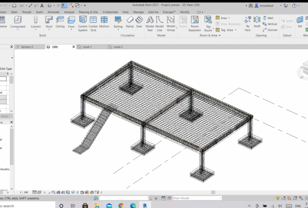The image size is (308, 208).
Task: Open the Manage ribbon tab
Action: pos(138,12)
